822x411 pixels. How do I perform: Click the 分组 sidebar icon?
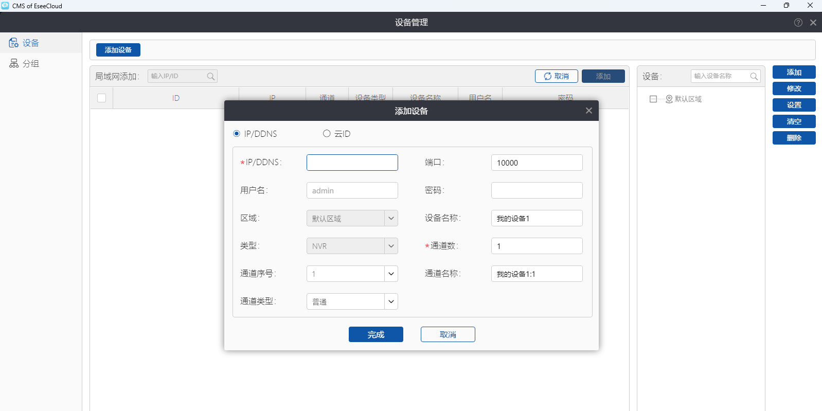(14, 63)
